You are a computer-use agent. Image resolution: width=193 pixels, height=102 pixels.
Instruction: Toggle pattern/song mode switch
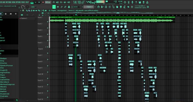point(32,2)
